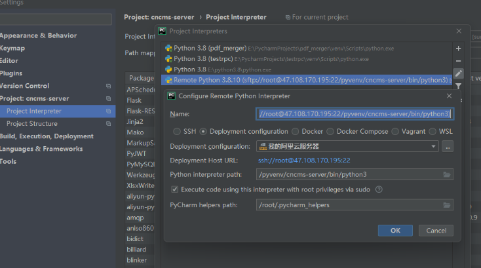481x268 pixels.
Task: Open Appearance & Behavior settings
Action: (x=39, y=35)
